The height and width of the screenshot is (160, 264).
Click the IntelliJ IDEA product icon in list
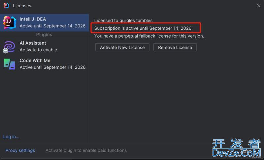[10, 22]
